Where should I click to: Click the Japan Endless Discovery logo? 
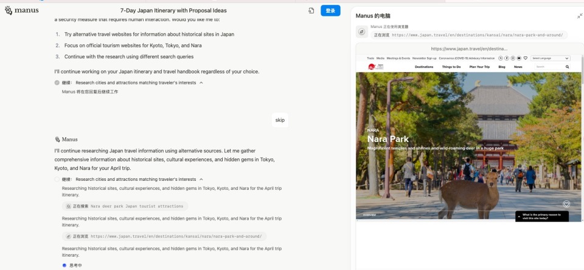[376, 67]
